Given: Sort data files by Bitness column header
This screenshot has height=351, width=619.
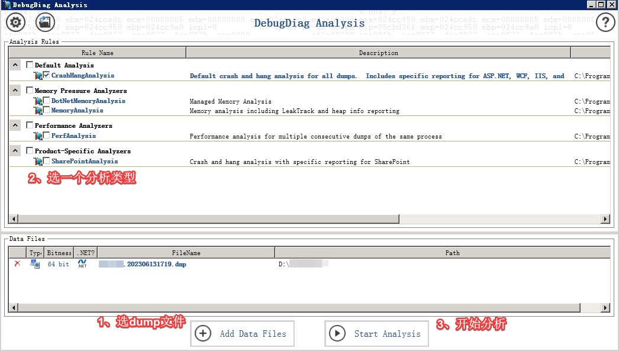Looking at the screenshot, I should (59, 253).
